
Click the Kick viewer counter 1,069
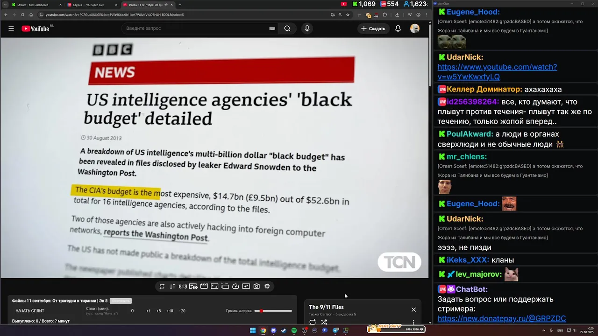coord(364,4)
